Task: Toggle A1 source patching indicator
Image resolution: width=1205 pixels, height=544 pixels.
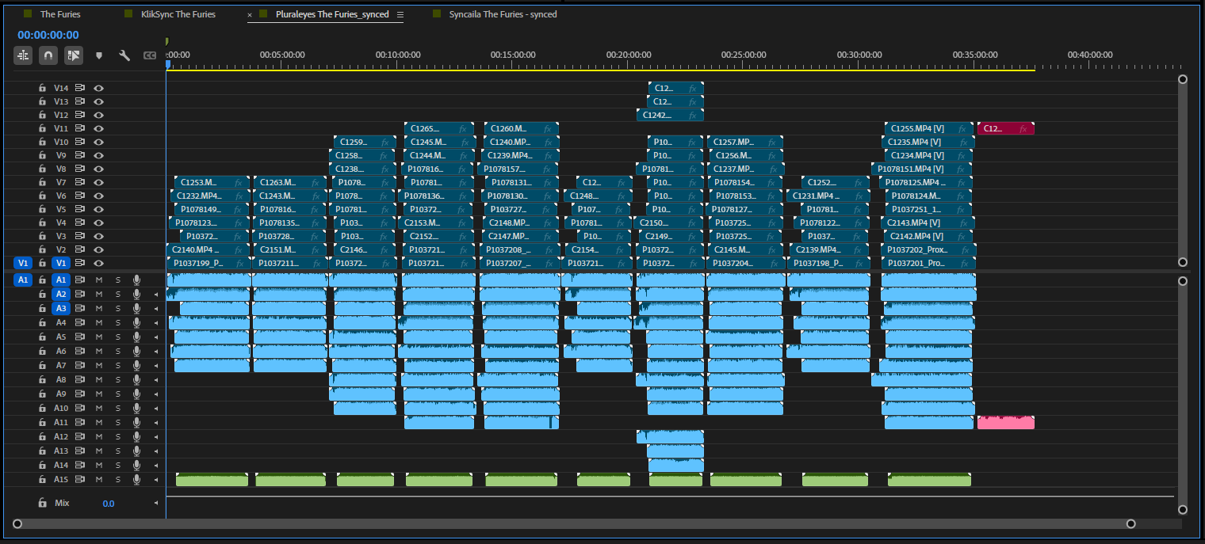Action: [23, 280]
